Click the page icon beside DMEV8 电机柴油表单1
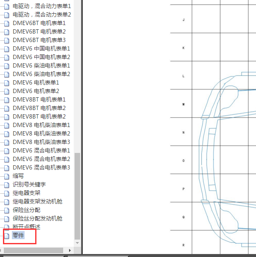Image resolution: width=256 pixels, height=257 pixels. click(x=6, y=126)
